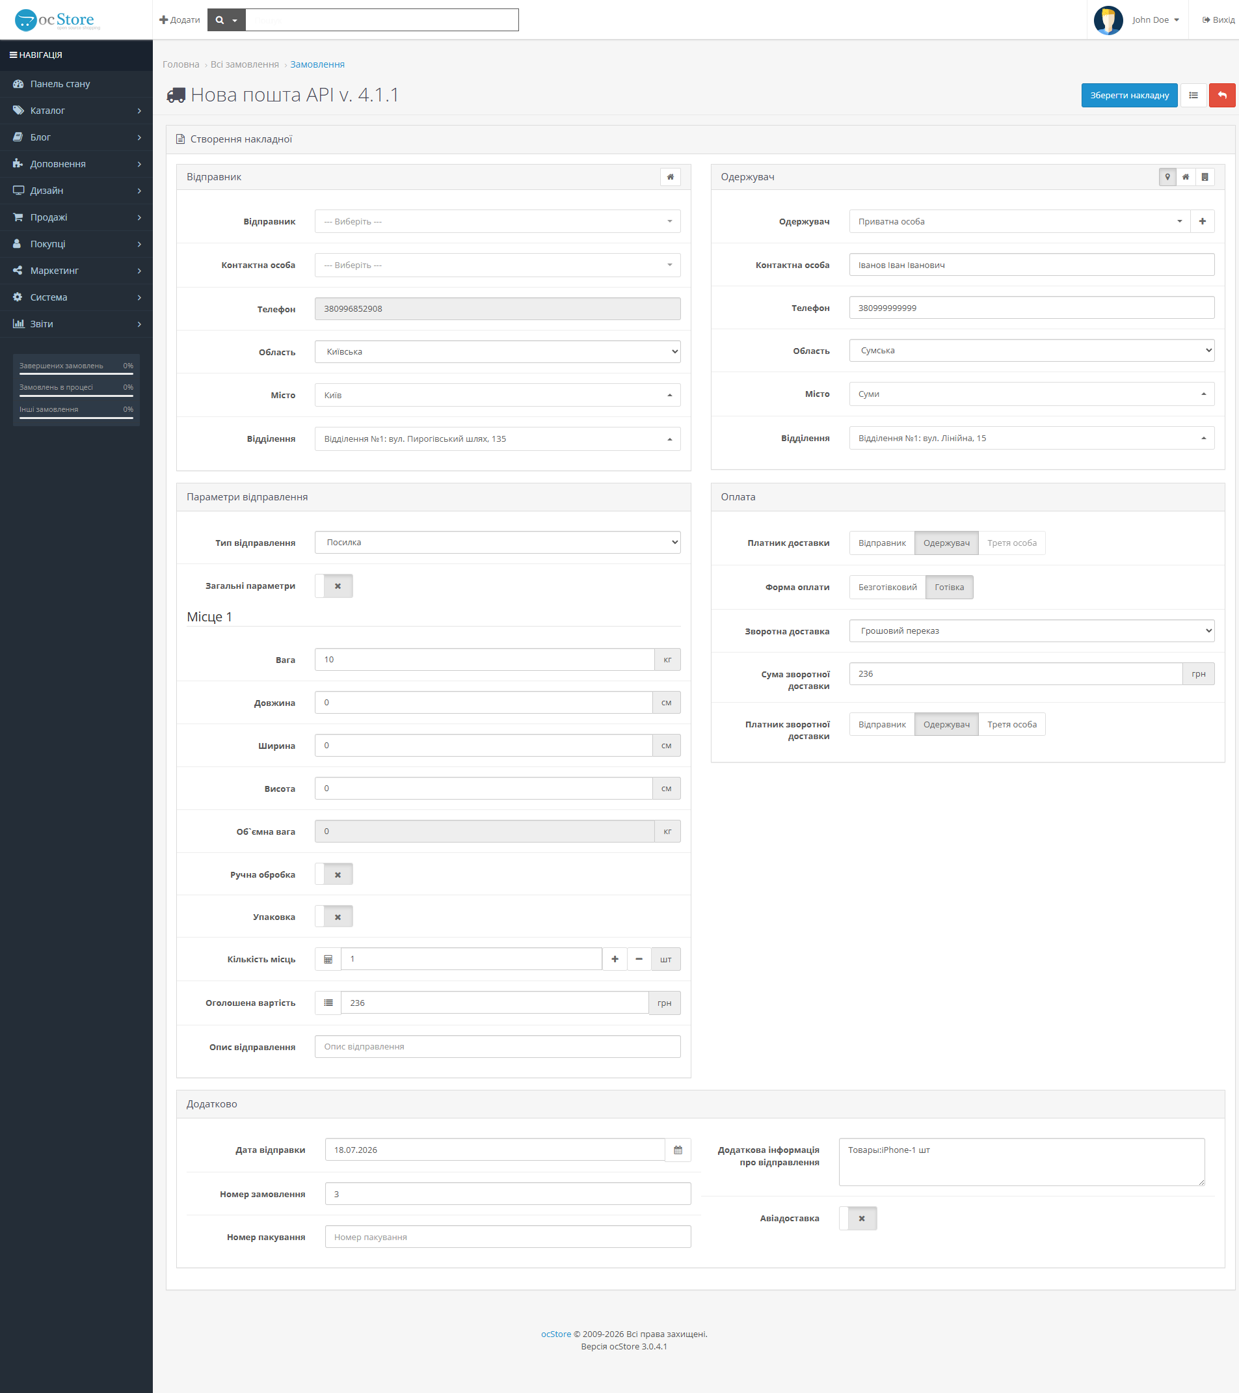Expand the Покупці menu

click(76, 244)
